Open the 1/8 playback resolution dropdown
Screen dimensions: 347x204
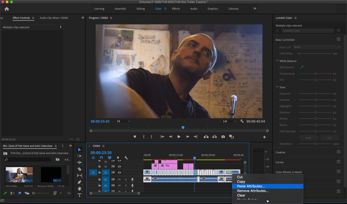tap(229, 121)
